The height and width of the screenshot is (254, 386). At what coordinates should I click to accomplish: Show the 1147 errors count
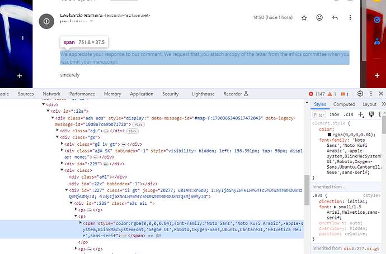pyautogui.click(x=317, y=94)
